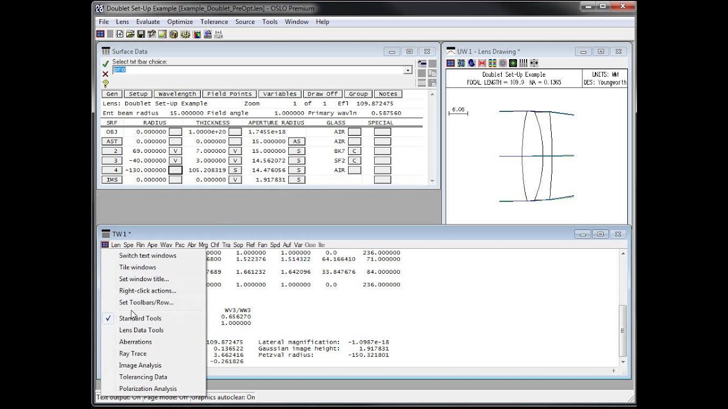Click TW1 text window vertical scrollbar
Image resolution: width=728 pixels, height=409 pixels.
[x=623, y=306]
